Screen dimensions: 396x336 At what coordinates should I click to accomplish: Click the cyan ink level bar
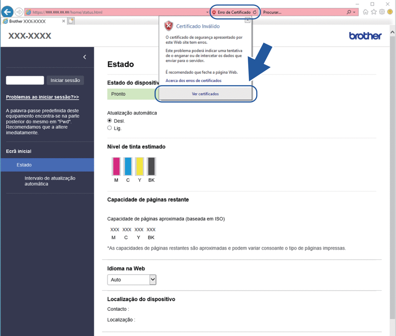pos(128,166)
